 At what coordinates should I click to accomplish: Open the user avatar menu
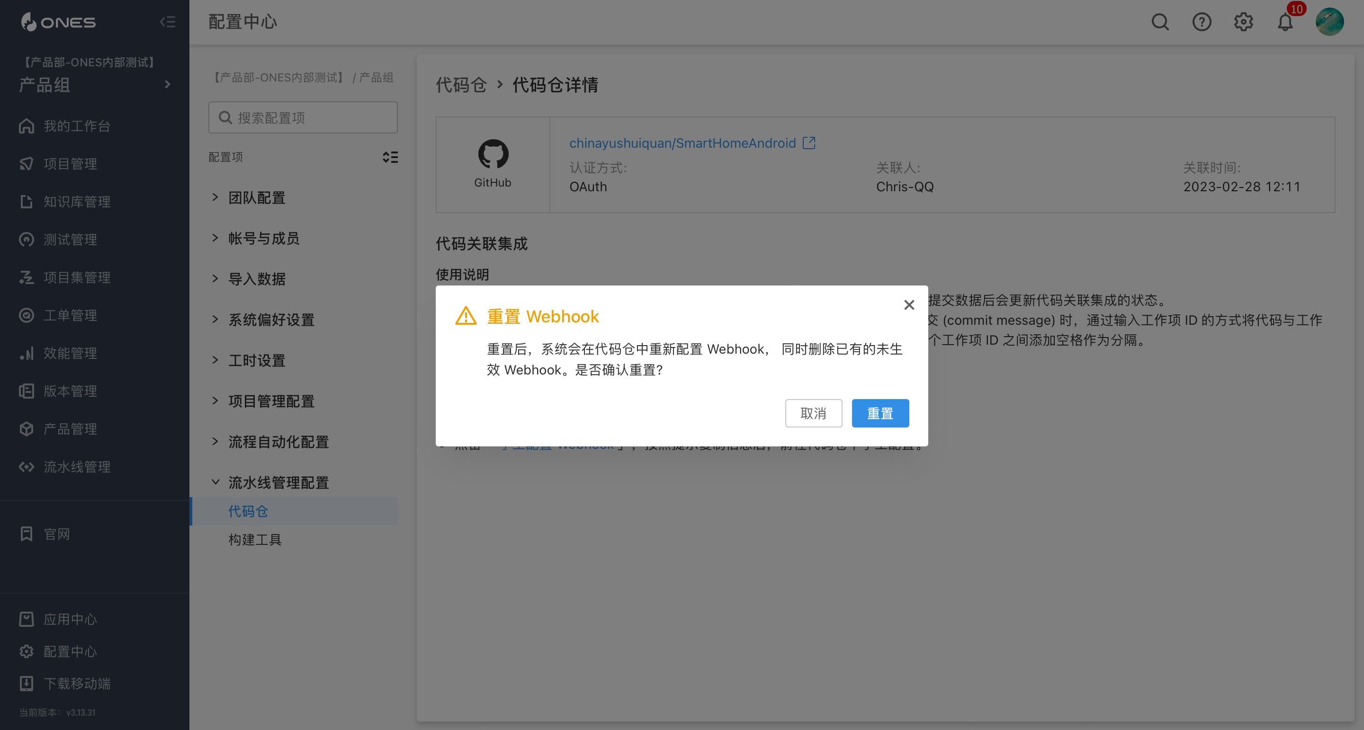[x=1329, y=22]
